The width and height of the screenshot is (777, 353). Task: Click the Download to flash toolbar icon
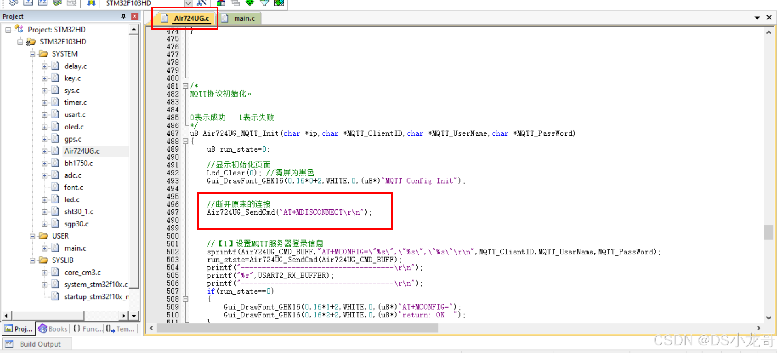coord(91,3)
